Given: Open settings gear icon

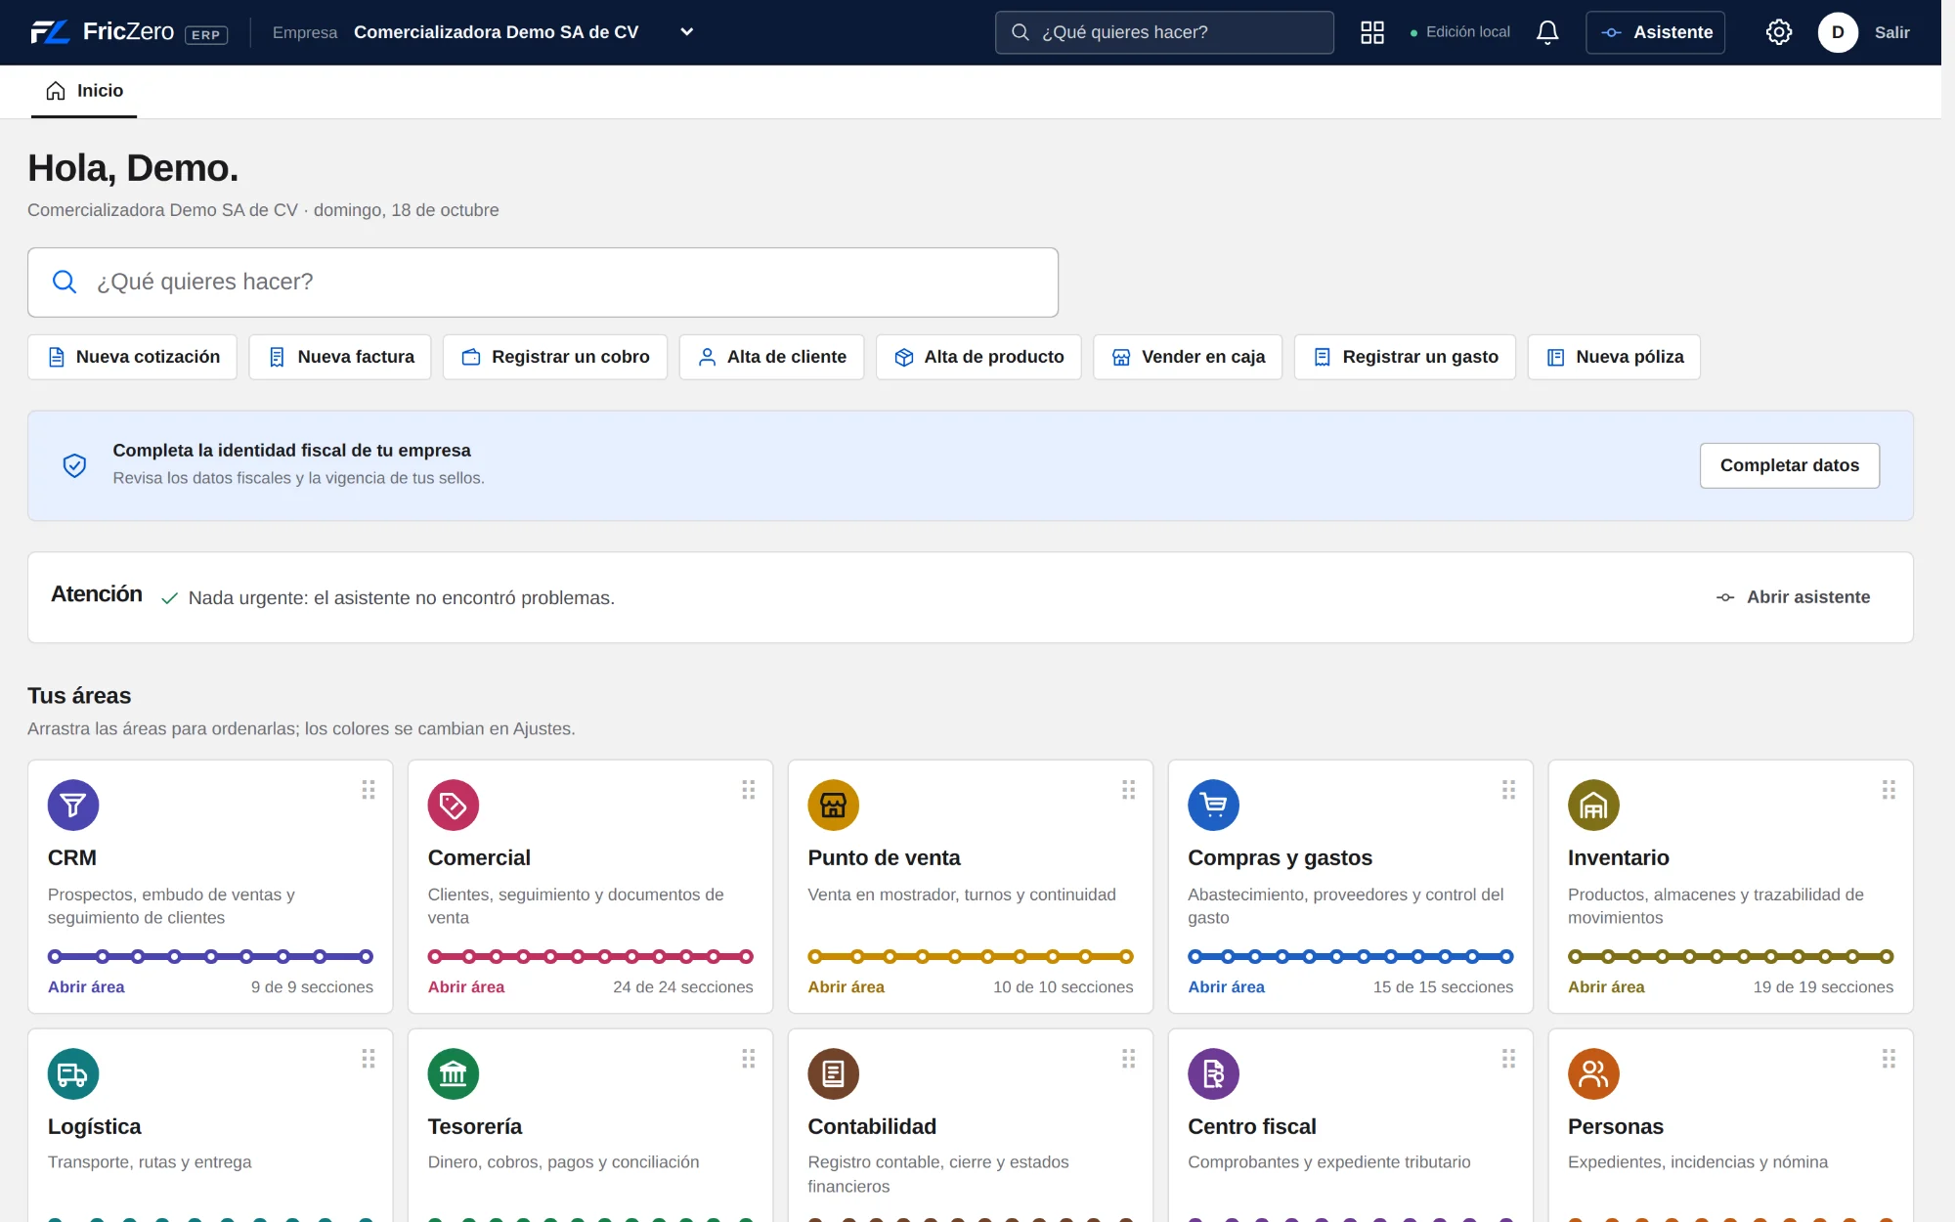Looking at the screenshot, I should (1779, 32).
